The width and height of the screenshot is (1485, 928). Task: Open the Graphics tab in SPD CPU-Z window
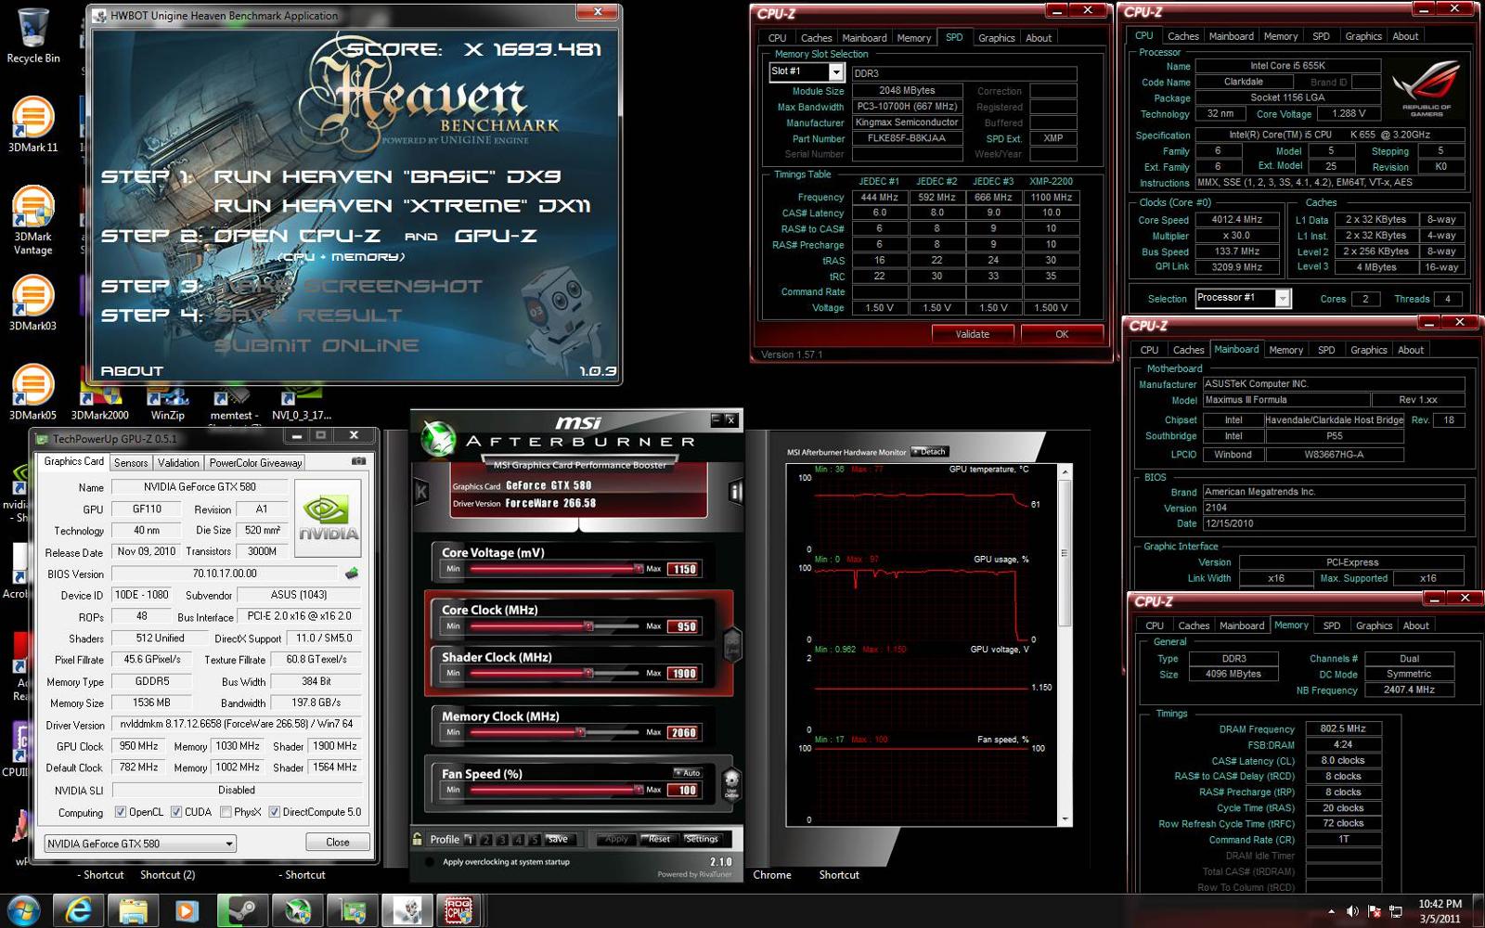point(996,38)
